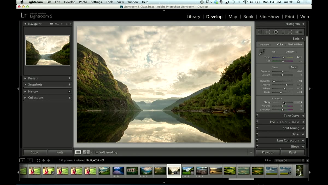This screenshot has width=328, height=185.
Task: Hide the right panel group arrow
Action: (310, 89)
